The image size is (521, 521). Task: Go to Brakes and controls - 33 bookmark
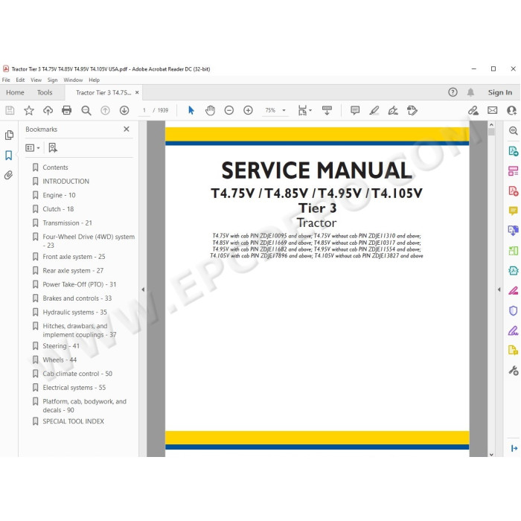coord(77,298)
